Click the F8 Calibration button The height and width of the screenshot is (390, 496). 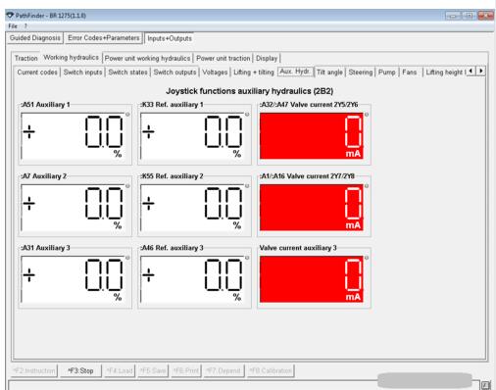point(271,370)
